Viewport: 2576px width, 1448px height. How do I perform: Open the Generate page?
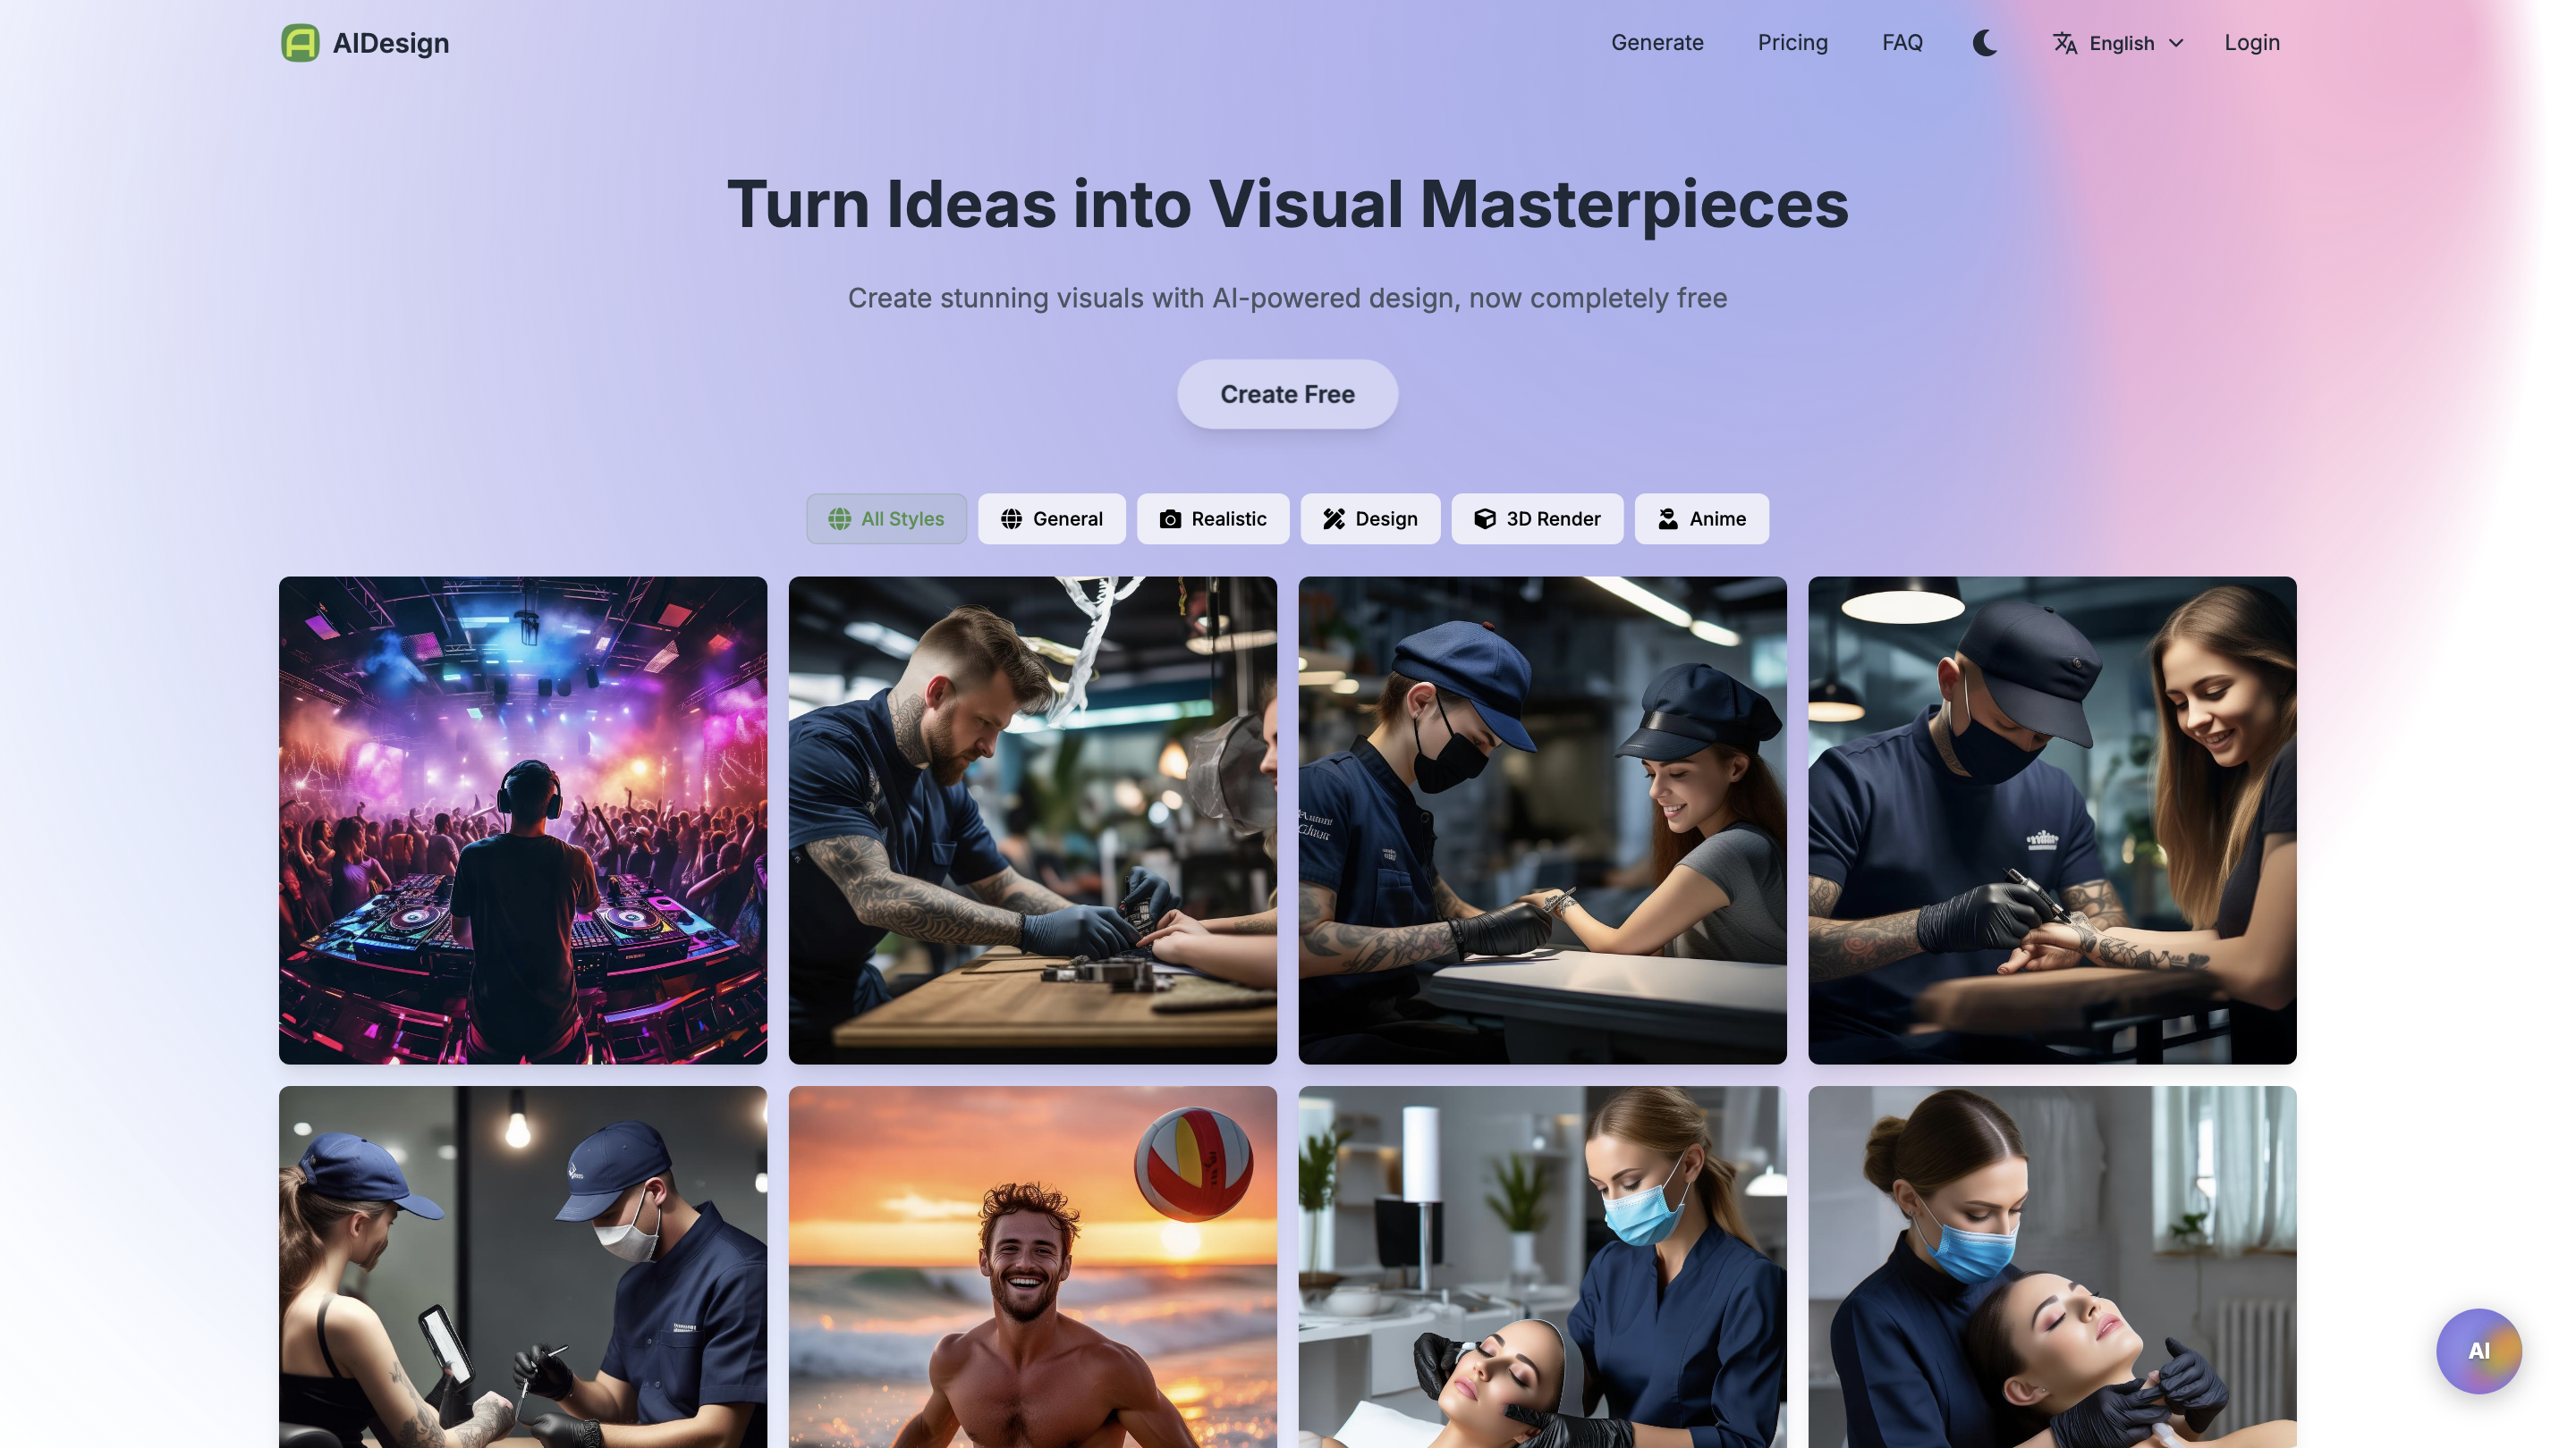1657,43
